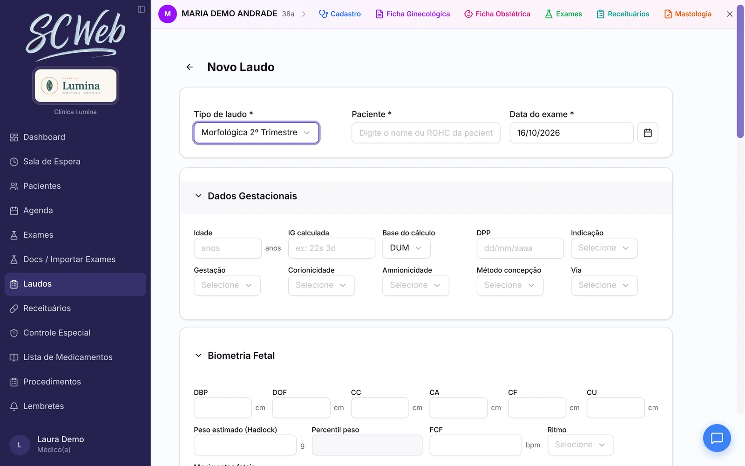Click the Paciente search field

coord(426,133)
